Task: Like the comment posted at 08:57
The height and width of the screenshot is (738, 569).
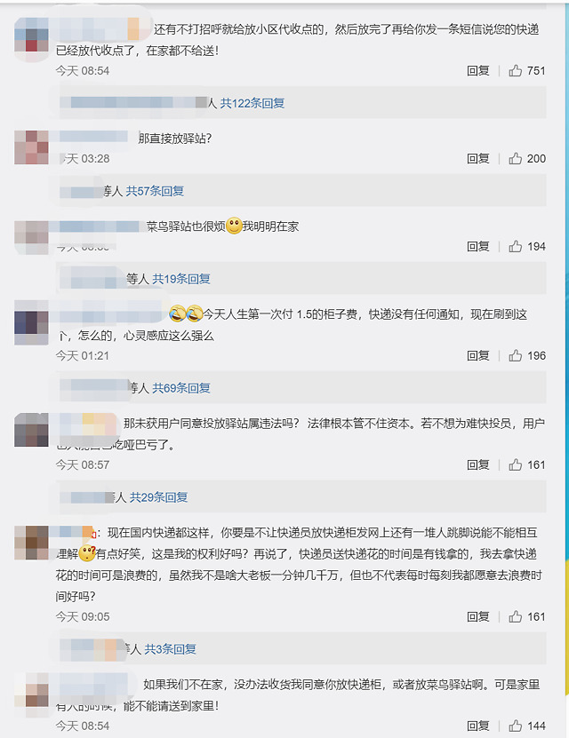Action: (515, 465)
